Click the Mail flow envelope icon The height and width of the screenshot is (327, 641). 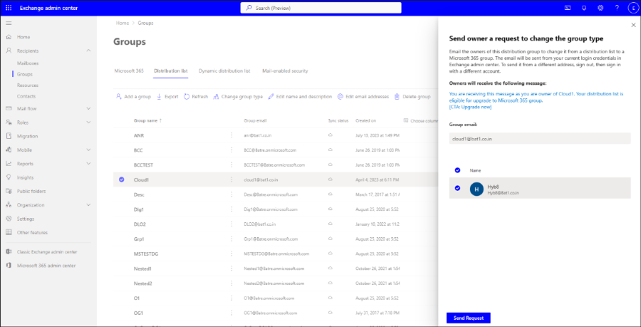(9, 109)
